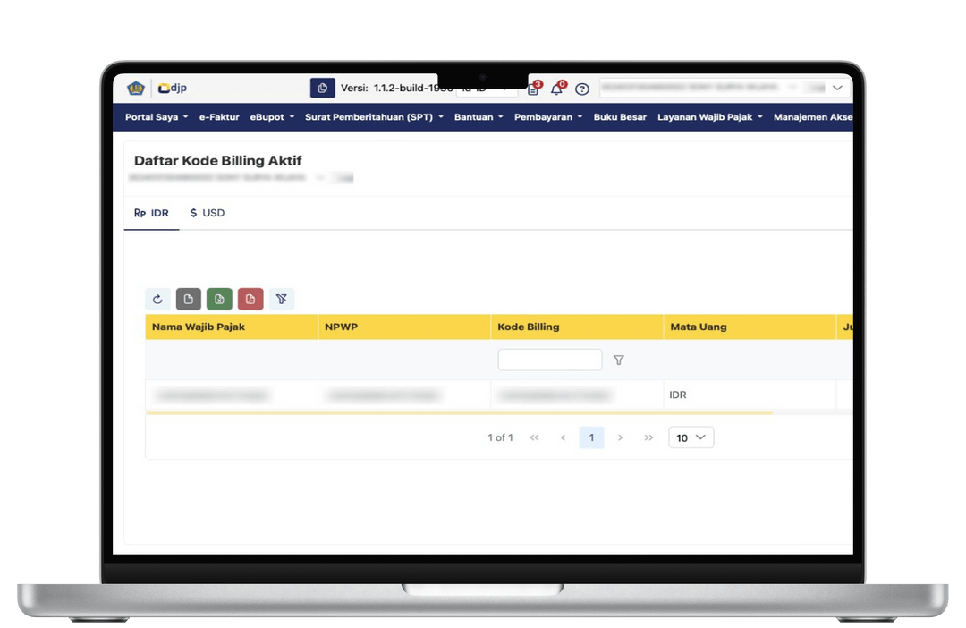Sort by the Mata Uang column header
Image resolution: width=966 pixels, height=628 pixels.
(750, 327)
